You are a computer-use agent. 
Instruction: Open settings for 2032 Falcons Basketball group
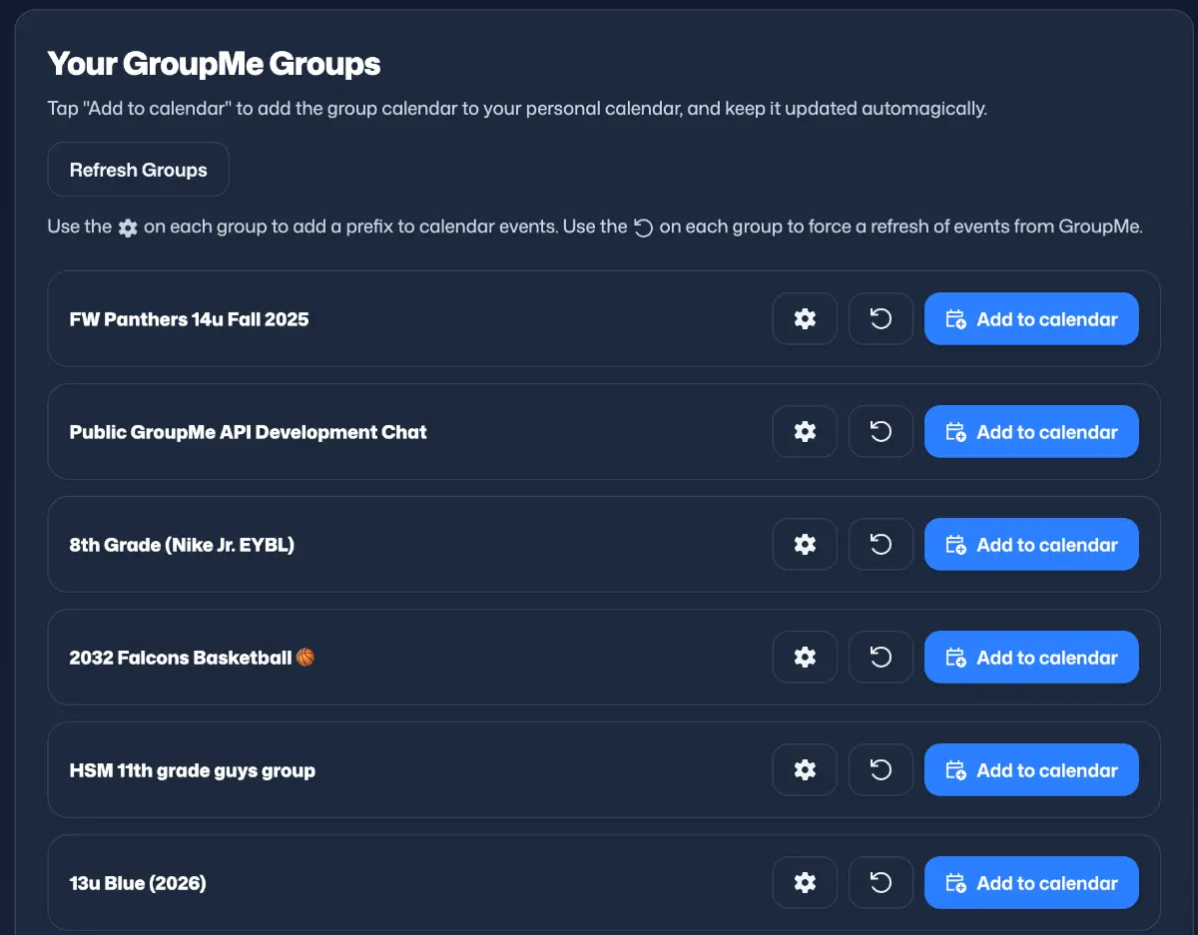[805, 658]
